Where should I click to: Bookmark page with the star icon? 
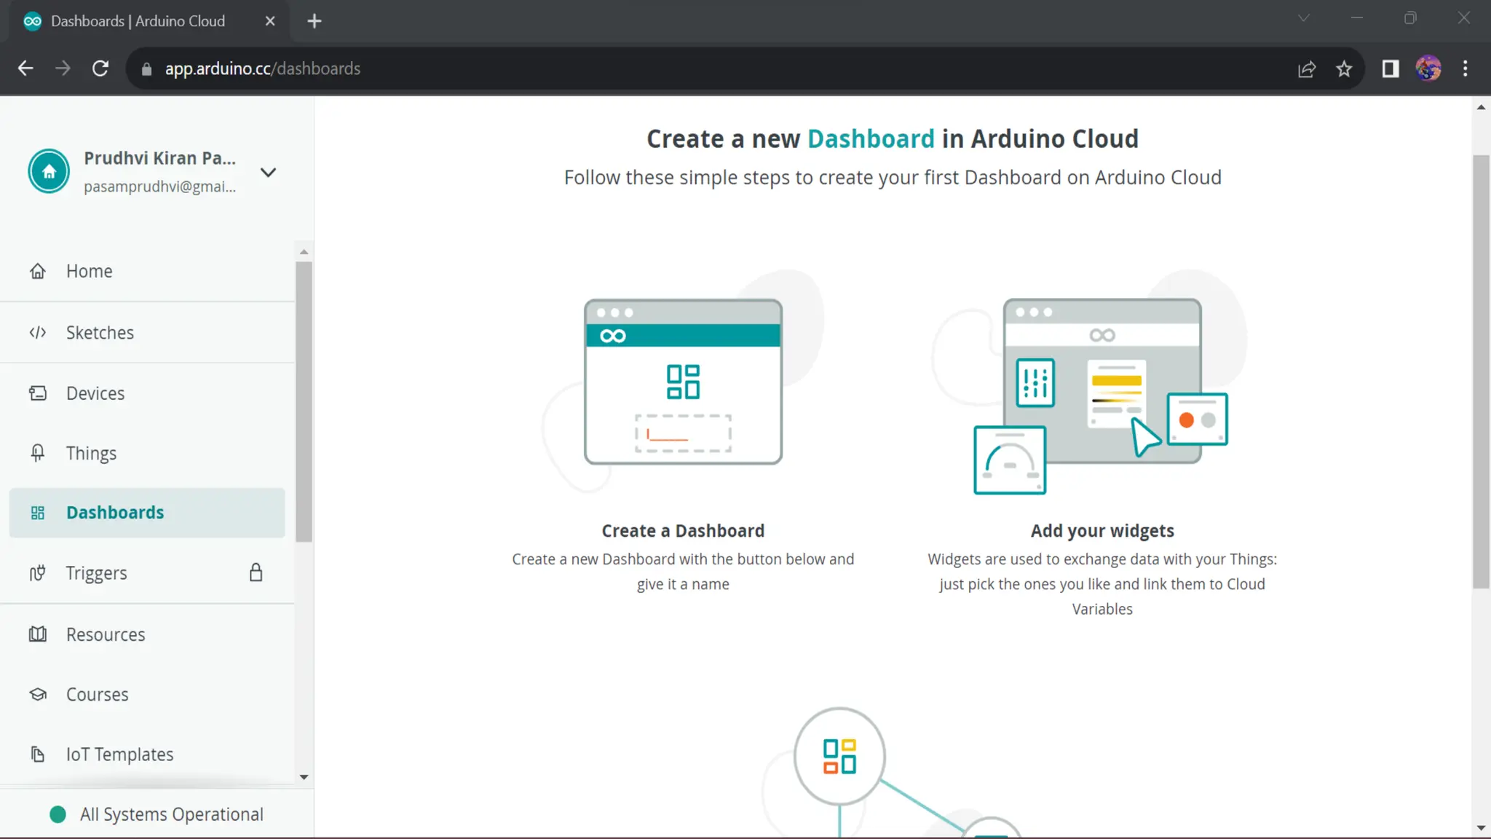[1344, 68]
